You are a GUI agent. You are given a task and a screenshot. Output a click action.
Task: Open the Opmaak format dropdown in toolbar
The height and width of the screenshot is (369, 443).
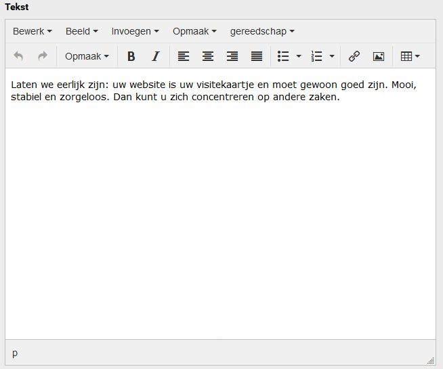[87, 56]
